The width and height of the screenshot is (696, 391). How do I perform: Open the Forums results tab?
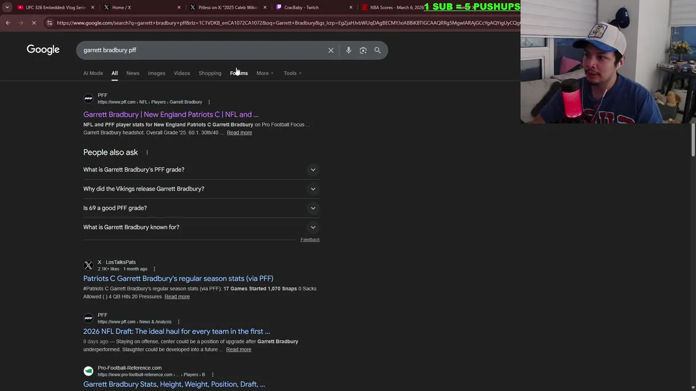tap(239, 73)
